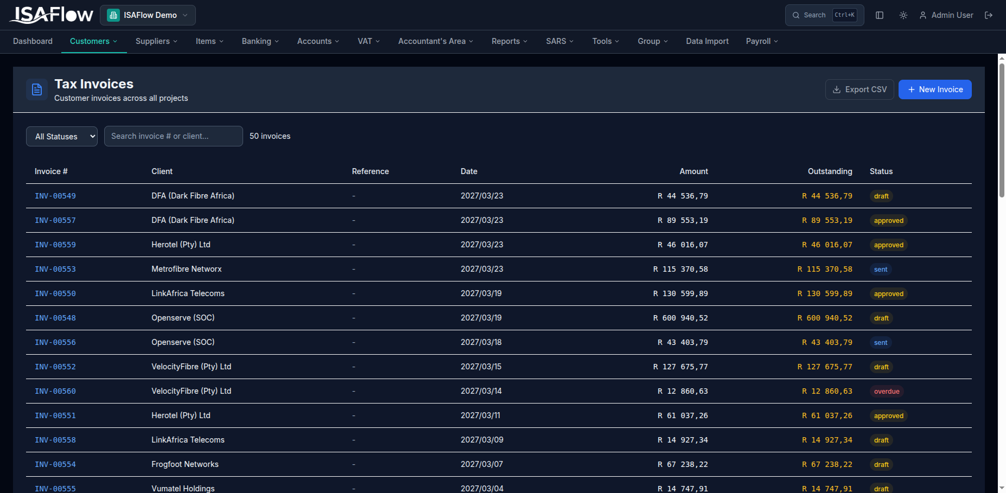Open invoice INV-00556
This screenshot has height=493, width=1006.
pos(55,342)
